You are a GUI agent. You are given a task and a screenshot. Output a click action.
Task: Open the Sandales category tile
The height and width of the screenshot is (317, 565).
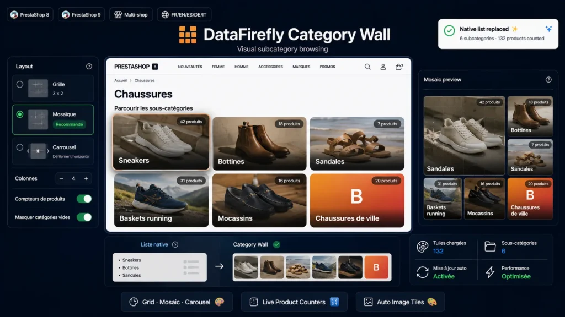tap(357, 144)
